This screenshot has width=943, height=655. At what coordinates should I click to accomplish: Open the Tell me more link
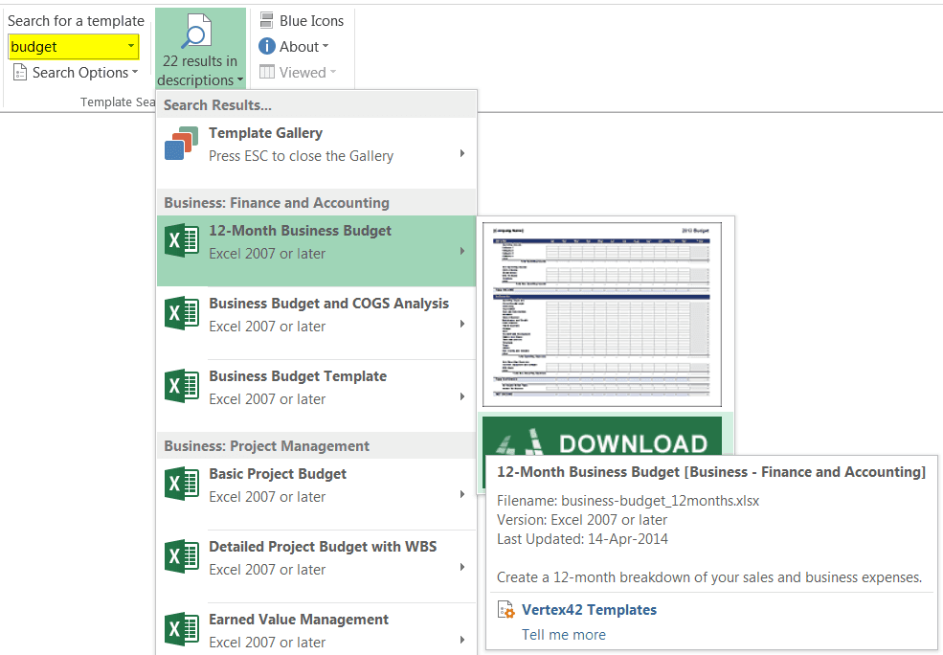click(564, 635)
